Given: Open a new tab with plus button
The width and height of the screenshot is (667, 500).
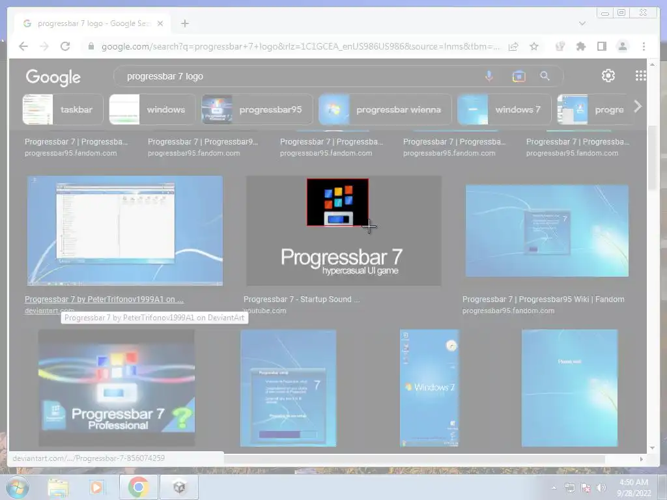Looking at the screenshot, I should 184,23.
